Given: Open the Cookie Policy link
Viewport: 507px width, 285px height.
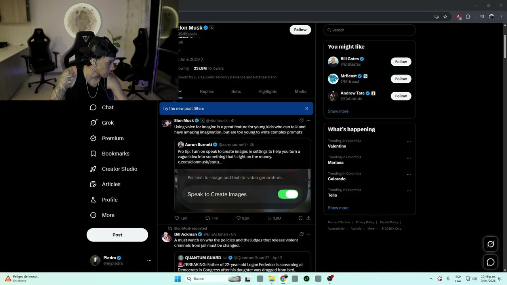Looking at the screenshot, I should pos(389,222).
